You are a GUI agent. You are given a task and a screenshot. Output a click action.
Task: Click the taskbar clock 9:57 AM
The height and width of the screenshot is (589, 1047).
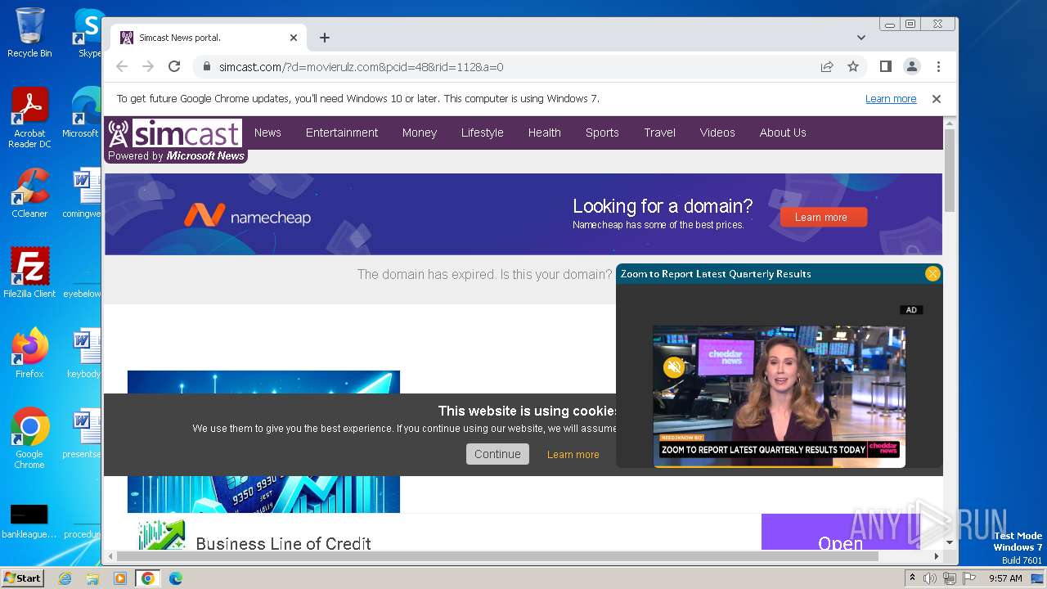coord(1005,578)
